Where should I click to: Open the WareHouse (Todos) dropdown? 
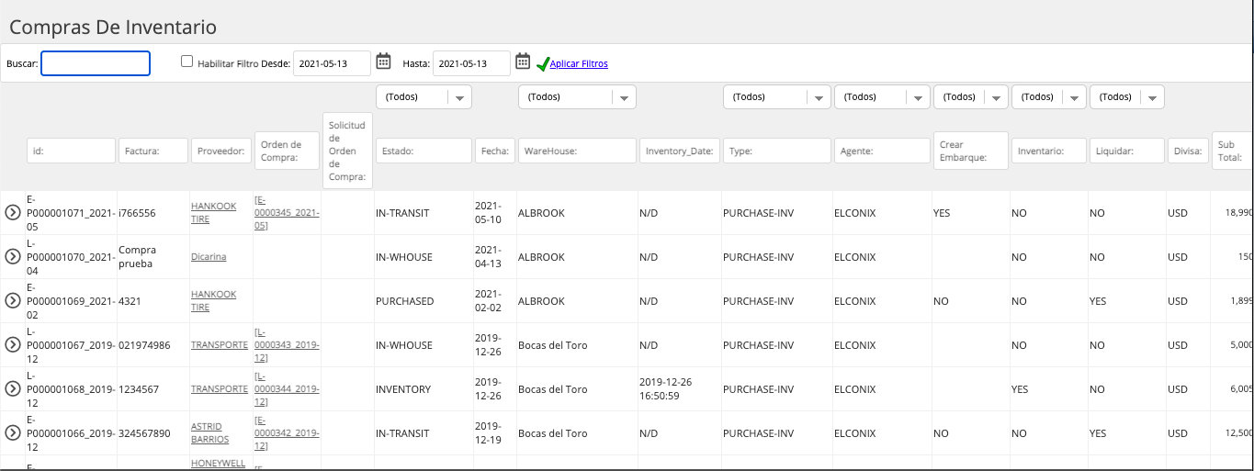pos(577,96)
